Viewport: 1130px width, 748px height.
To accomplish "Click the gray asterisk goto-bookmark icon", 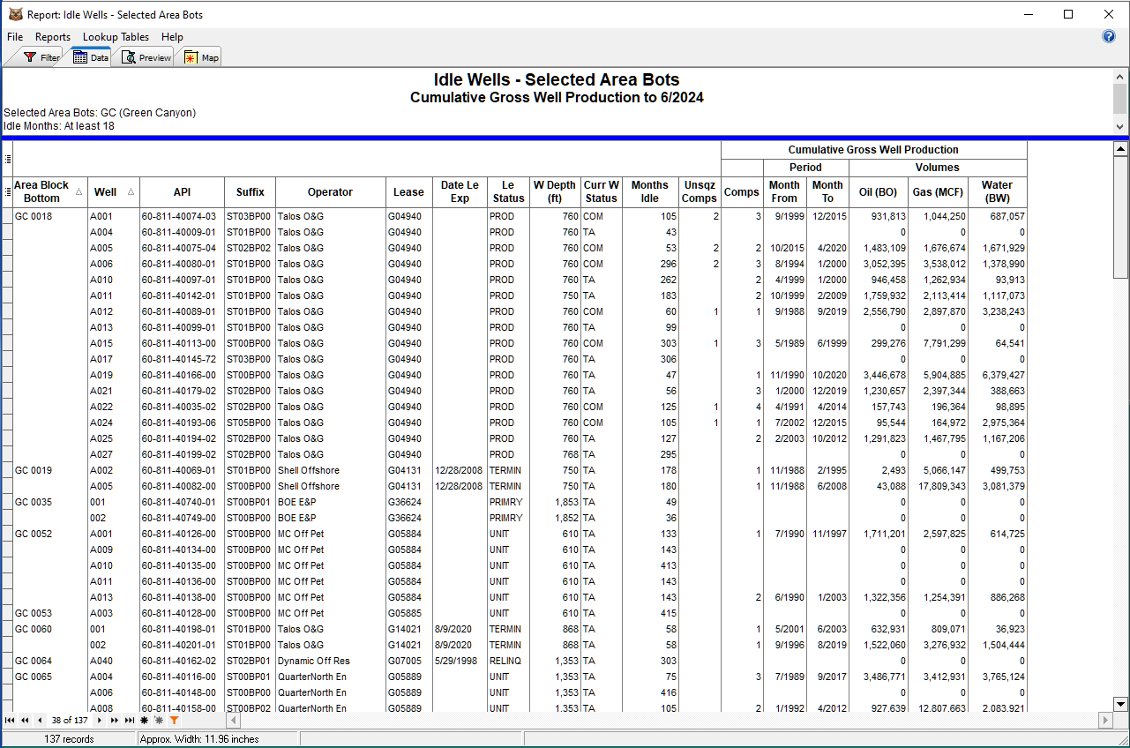I will point(159,721).
